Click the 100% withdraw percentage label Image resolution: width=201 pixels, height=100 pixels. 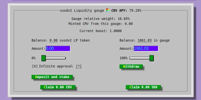124,58
